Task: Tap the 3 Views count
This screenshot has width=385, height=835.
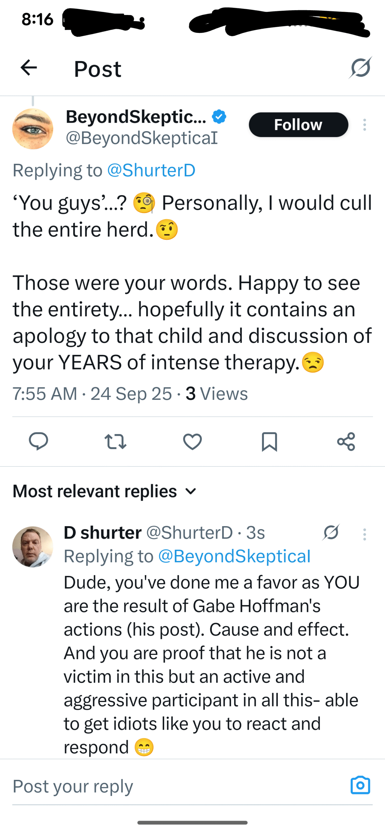Action: (217, 393)
